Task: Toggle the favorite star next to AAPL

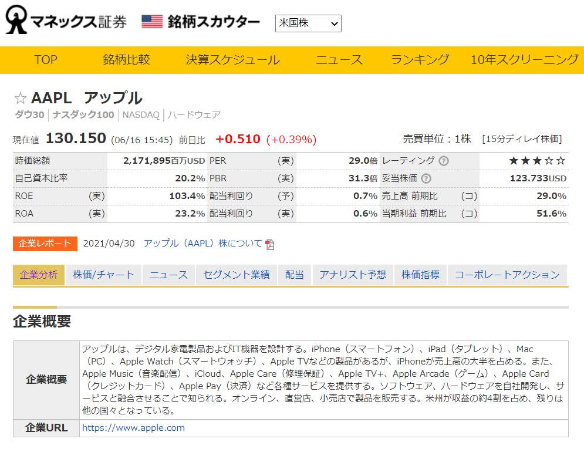Action: (x=20, y=98)
